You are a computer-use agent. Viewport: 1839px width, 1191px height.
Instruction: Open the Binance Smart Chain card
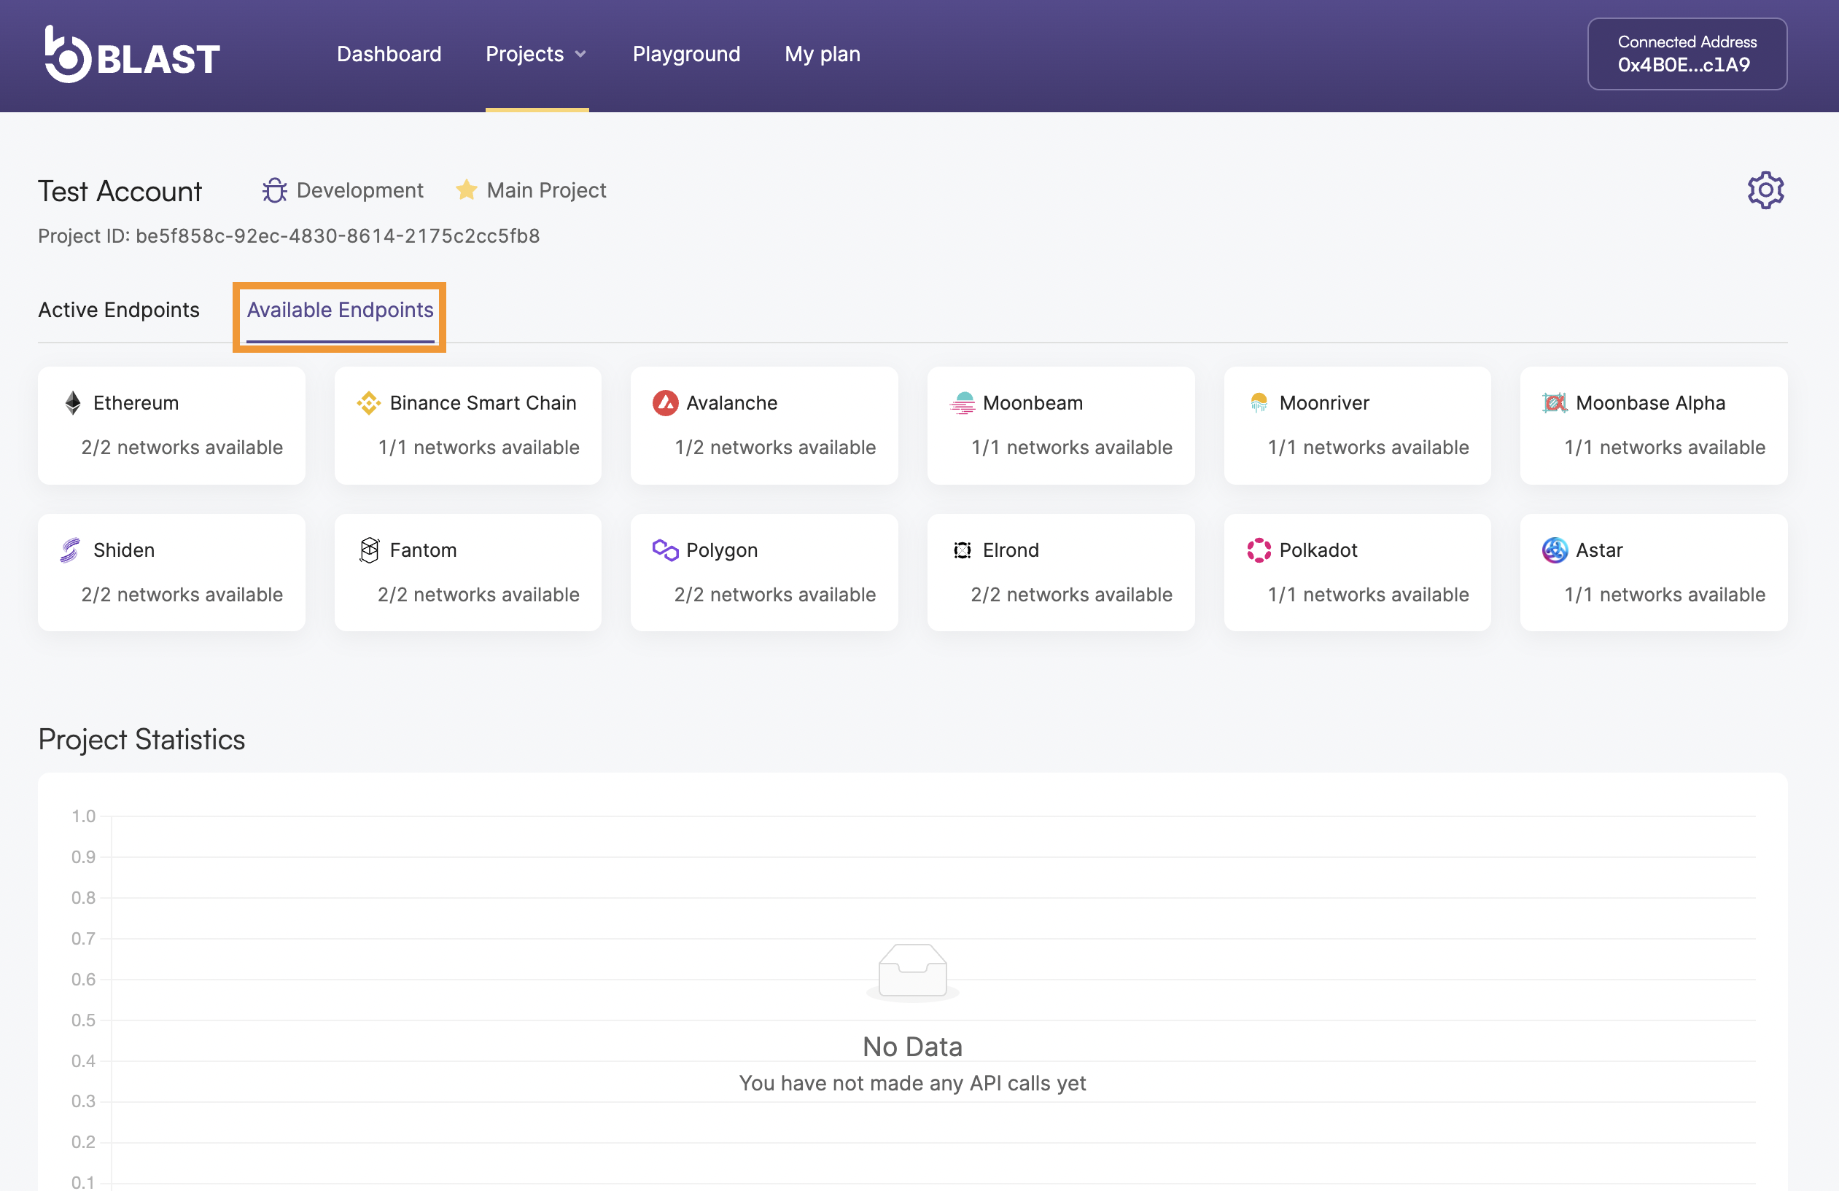[x=467, y=426]
